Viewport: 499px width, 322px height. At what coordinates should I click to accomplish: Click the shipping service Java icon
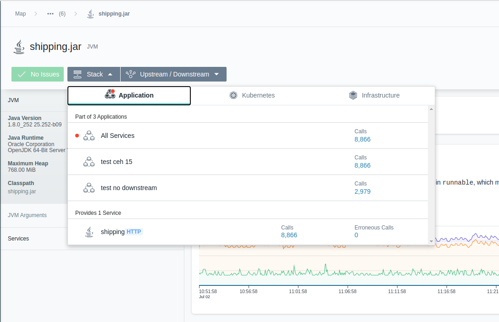pos(89,232)
